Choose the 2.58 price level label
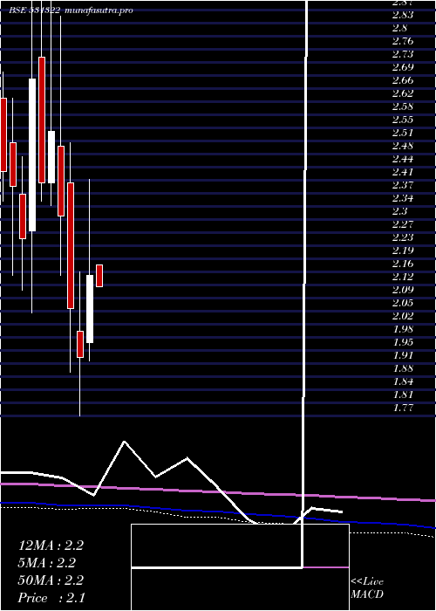 [x=402, y=106]
